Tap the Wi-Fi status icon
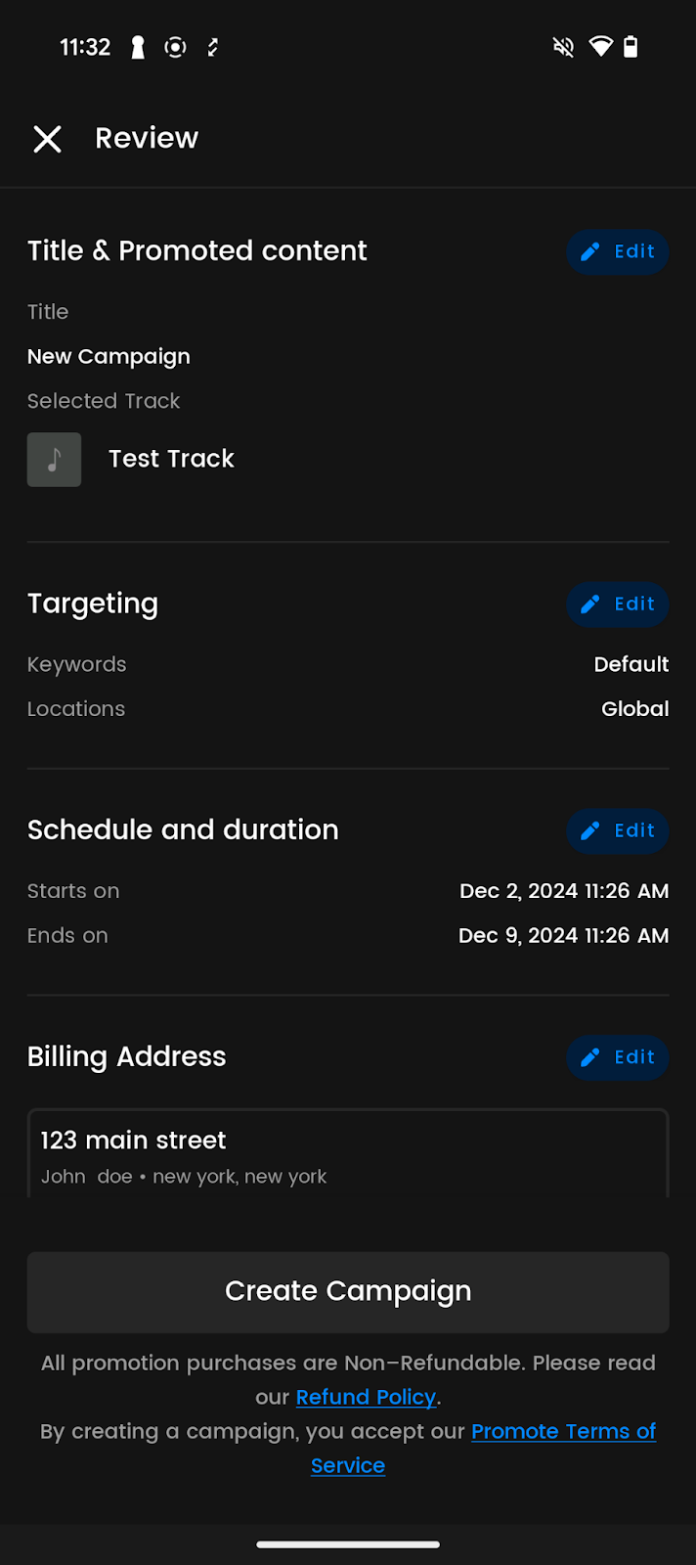Screen dimensions: 696x1565 [600, 47]
